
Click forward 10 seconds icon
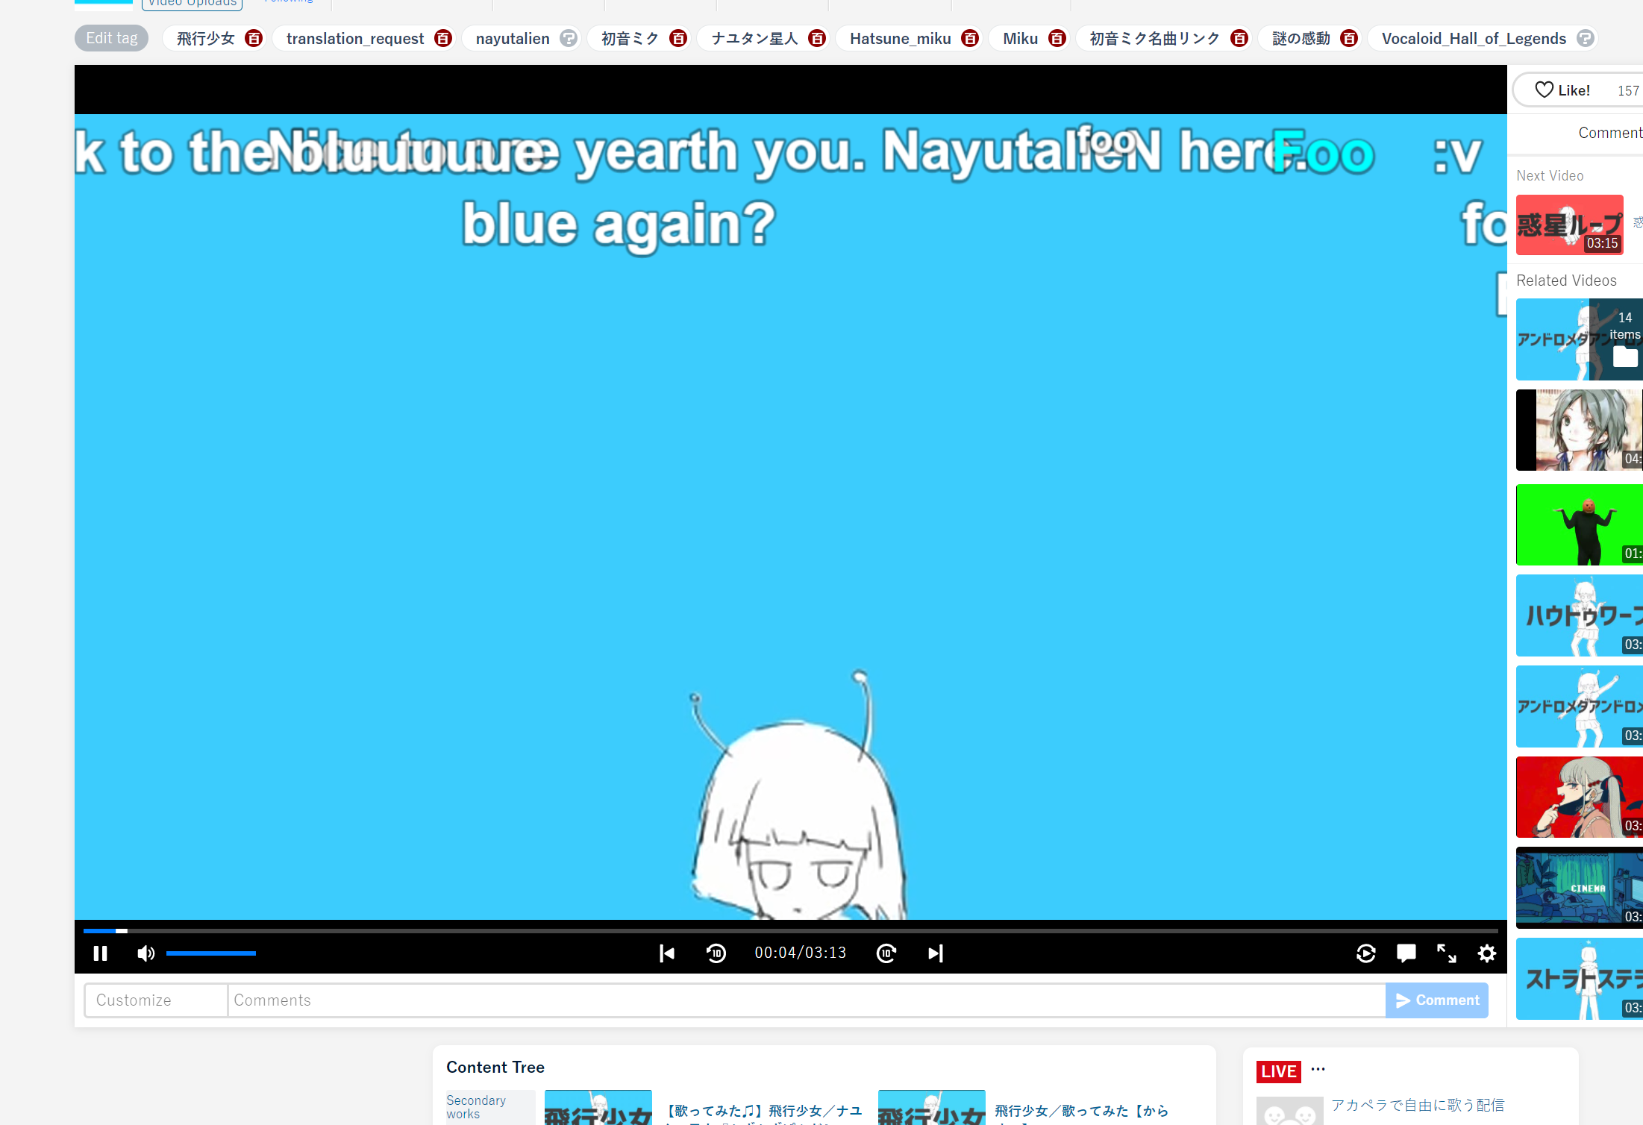pos(886,953)
